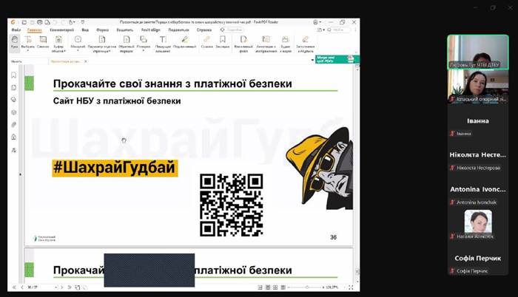518x297 pixels.
Task: Open the Zoom (Масштаб) dropdown
Action: (78, 42)
